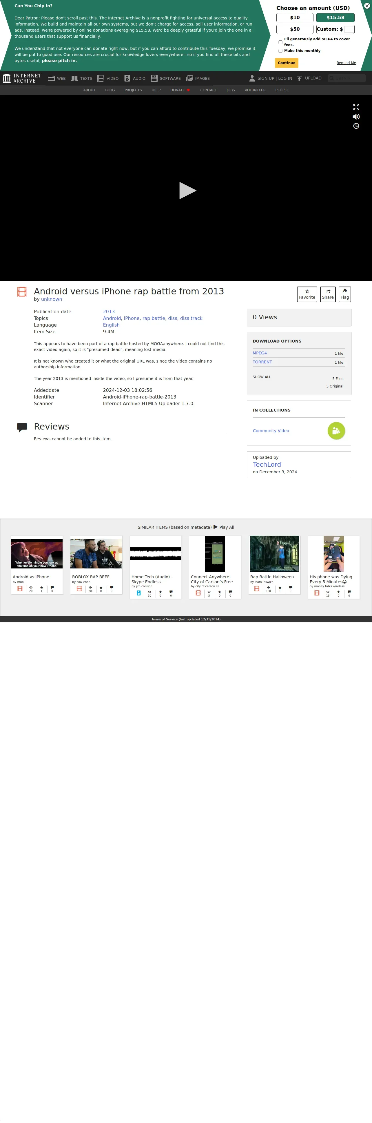Open the Volunteer menu item

click(255, 90)
